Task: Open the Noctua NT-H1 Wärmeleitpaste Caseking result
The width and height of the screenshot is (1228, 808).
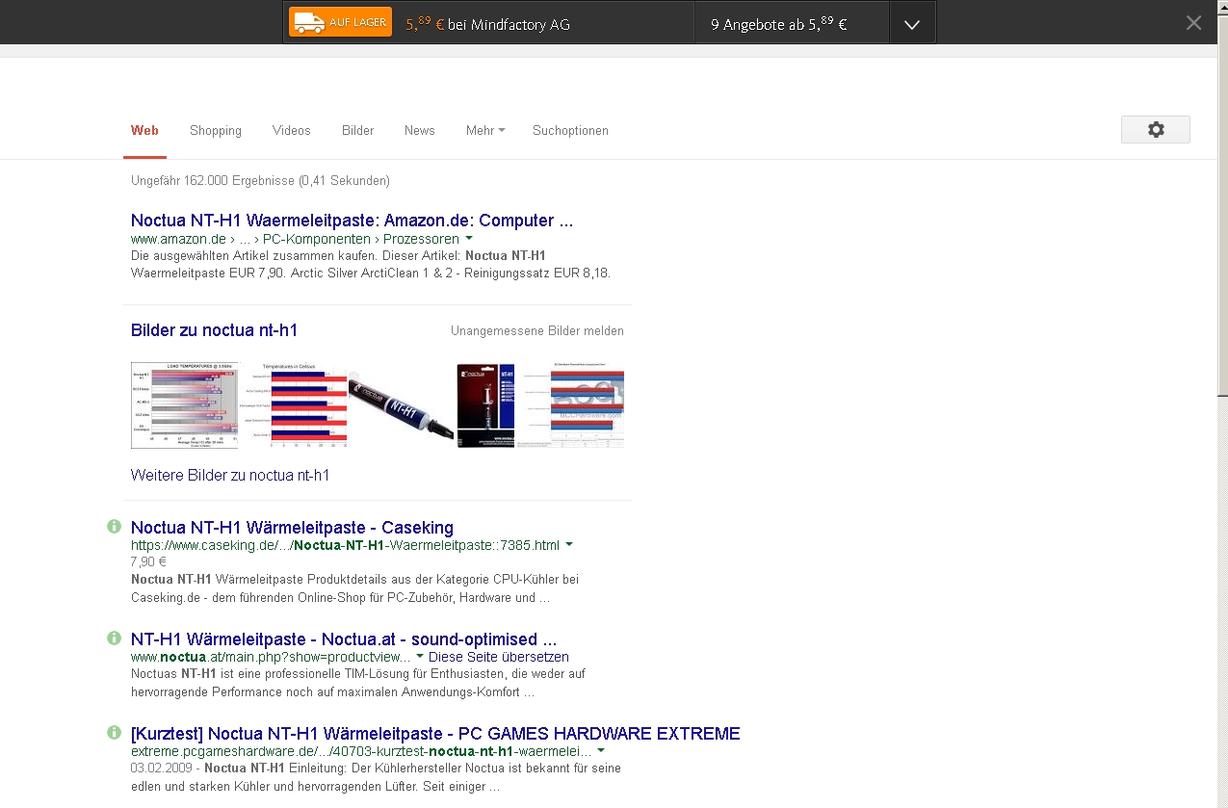Action: pyautogui.click(x=292, y=528)
